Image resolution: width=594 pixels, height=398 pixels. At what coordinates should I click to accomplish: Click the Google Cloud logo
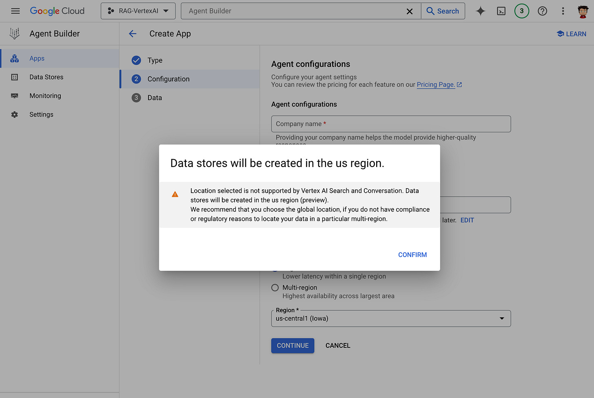[x=57, y=11]
